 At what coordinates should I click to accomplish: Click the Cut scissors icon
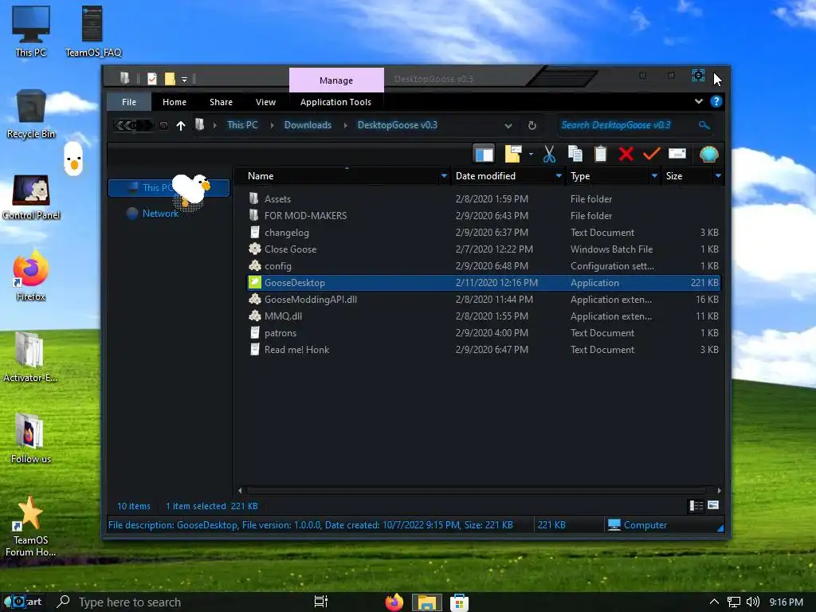(x=549, y=154)
